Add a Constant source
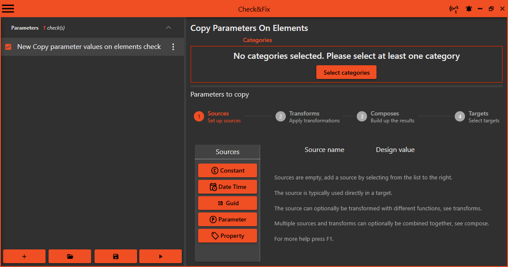Viewport: 508px width, 267px height. (227, 170)
